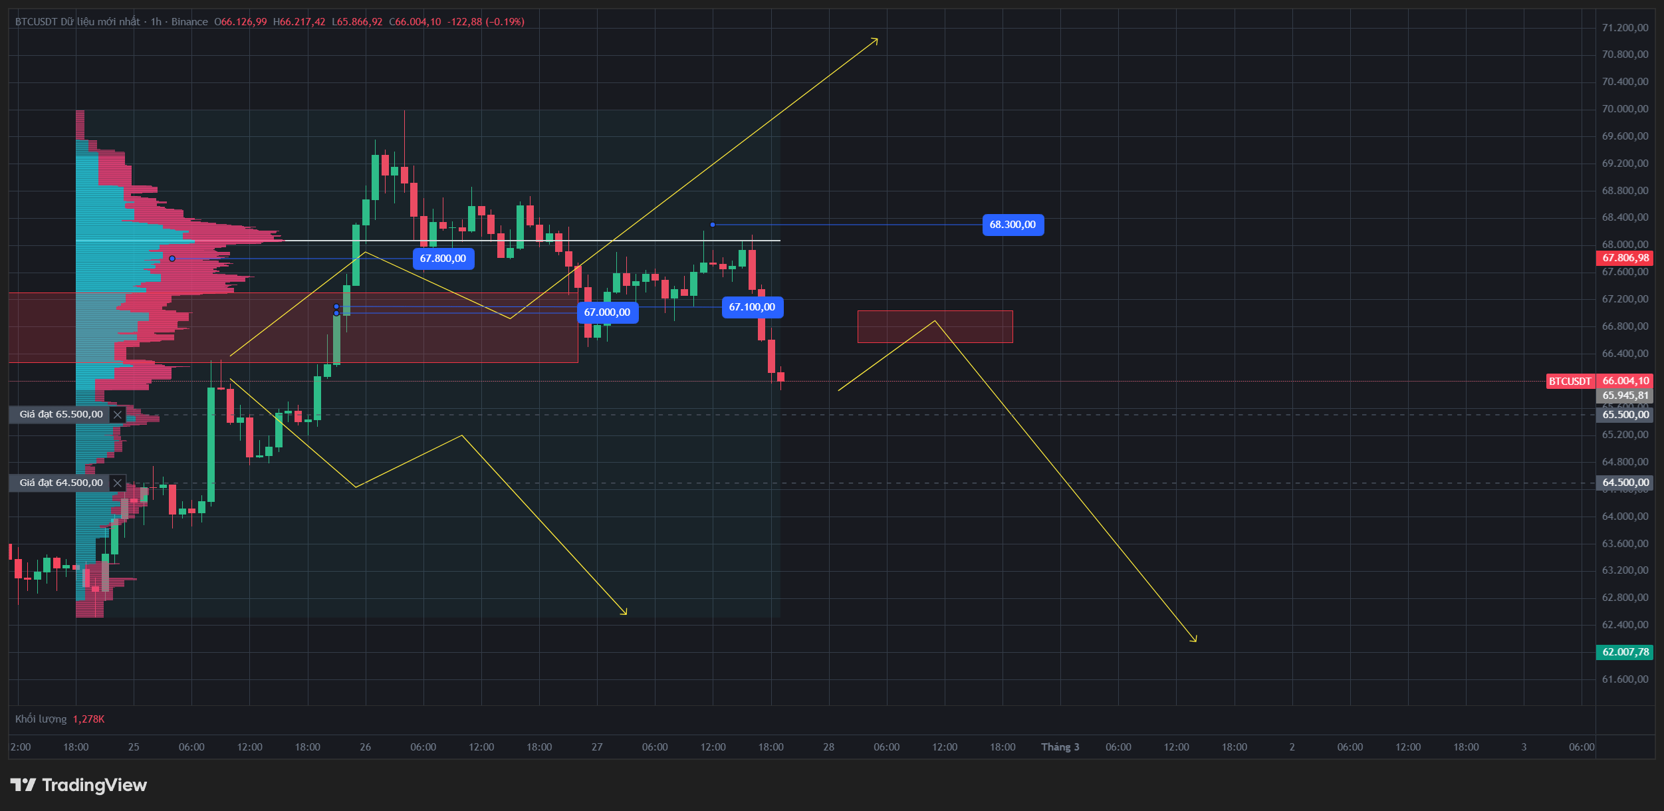
Task: Click the Khối lượng volume indicator label
Action: pyautogui.click(x=41, y=719)
